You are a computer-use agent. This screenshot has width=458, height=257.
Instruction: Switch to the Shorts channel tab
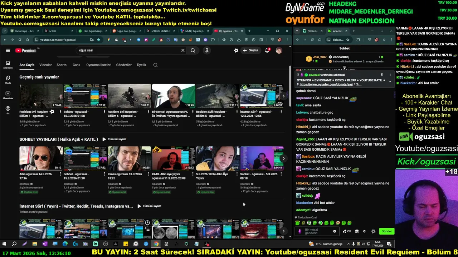[x=62, y=65]
